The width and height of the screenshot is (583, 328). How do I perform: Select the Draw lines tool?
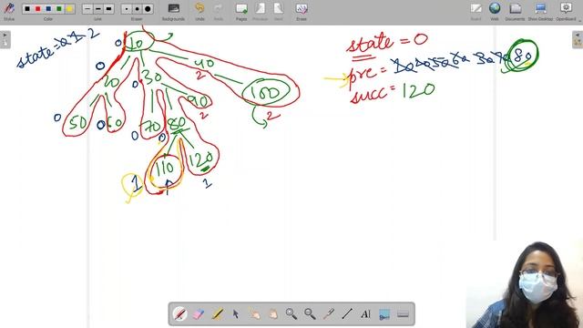click(x=347, y=314)
